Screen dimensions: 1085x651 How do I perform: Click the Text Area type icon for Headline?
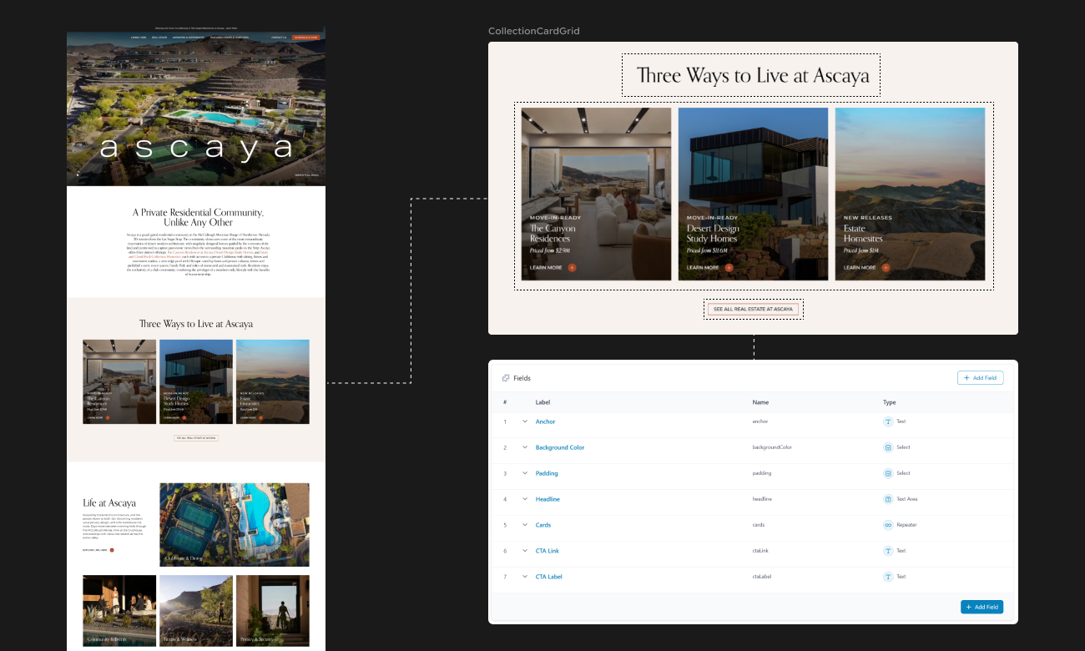888,499
